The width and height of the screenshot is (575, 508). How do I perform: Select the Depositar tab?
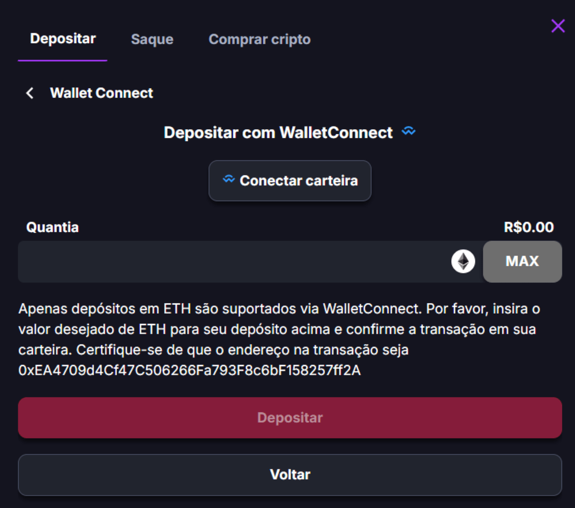click(x=62, y=39)
